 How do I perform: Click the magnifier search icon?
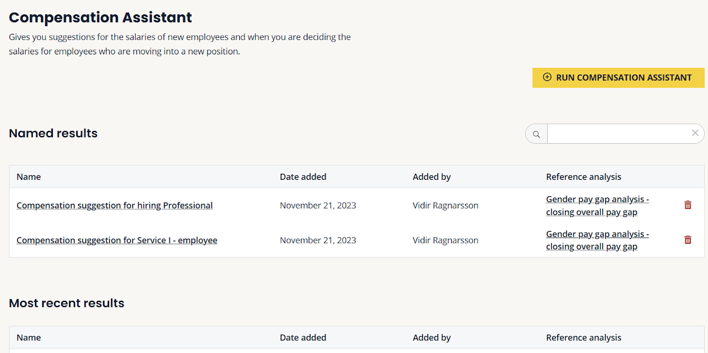(537, 134)
